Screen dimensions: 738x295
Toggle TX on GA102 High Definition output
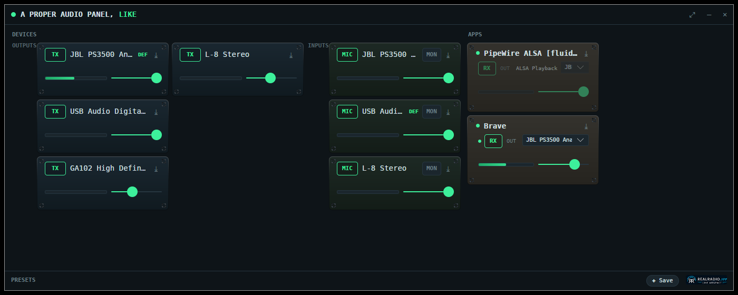(55, 169)
